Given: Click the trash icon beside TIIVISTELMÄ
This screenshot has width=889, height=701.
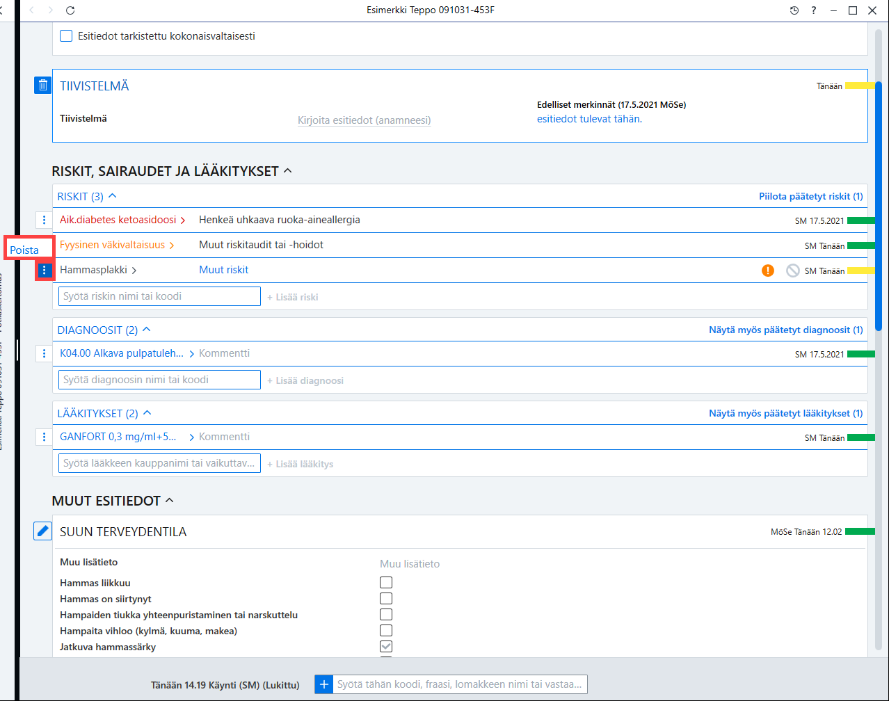Looking at the screenshot, I should 43,85.
